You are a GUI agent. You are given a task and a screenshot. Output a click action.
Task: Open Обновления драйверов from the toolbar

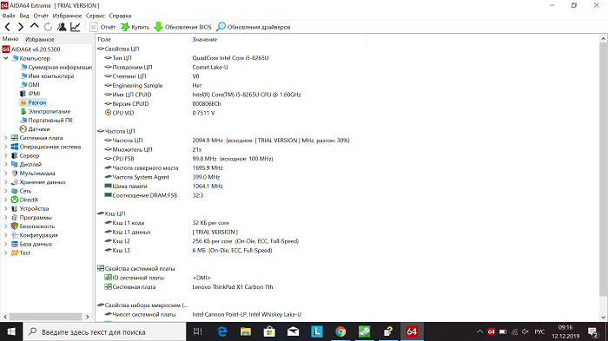point(254,27)
